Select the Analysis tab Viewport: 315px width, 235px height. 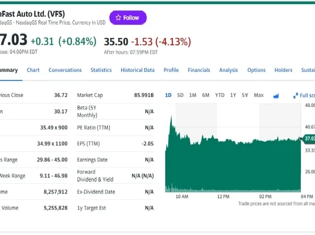228,70
